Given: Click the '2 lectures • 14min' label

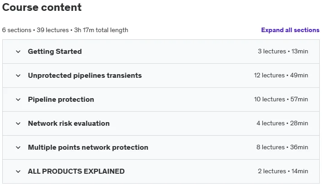Looking at the screenshot, I should 283,171.
